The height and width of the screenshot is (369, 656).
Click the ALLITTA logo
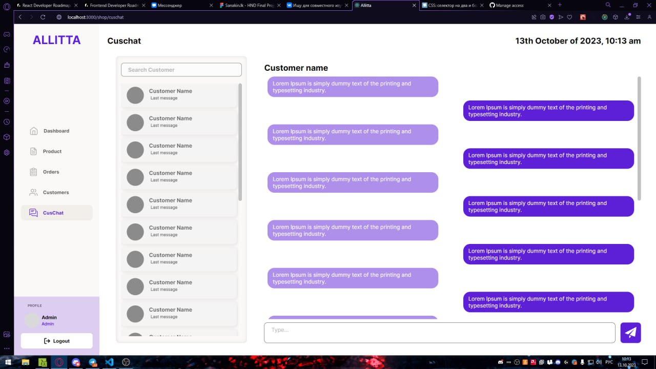[56, 40]
